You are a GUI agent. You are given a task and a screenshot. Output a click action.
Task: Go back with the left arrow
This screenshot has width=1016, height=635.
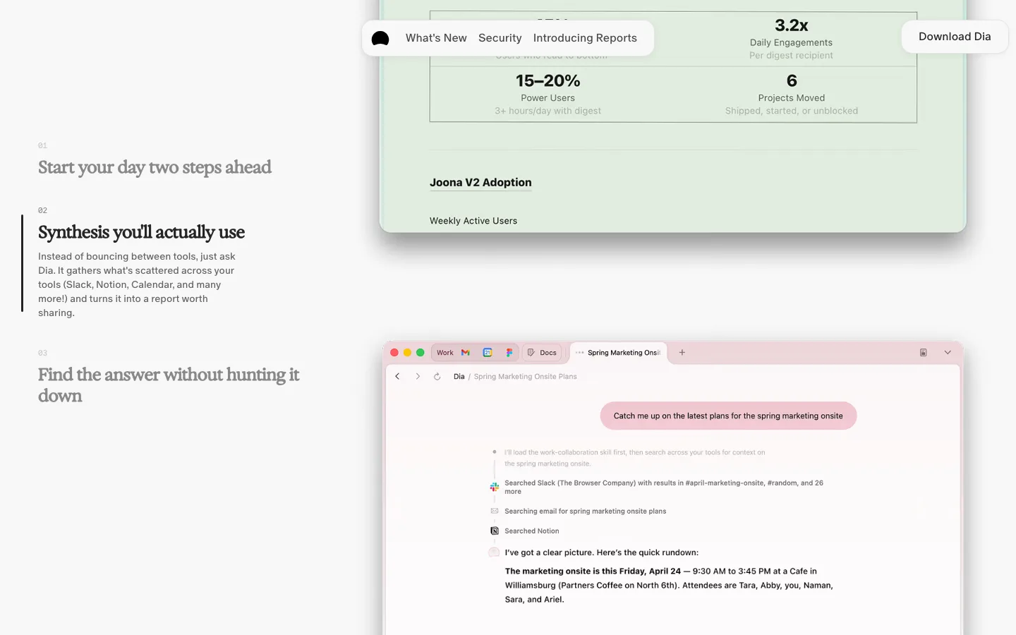[397, 377]
